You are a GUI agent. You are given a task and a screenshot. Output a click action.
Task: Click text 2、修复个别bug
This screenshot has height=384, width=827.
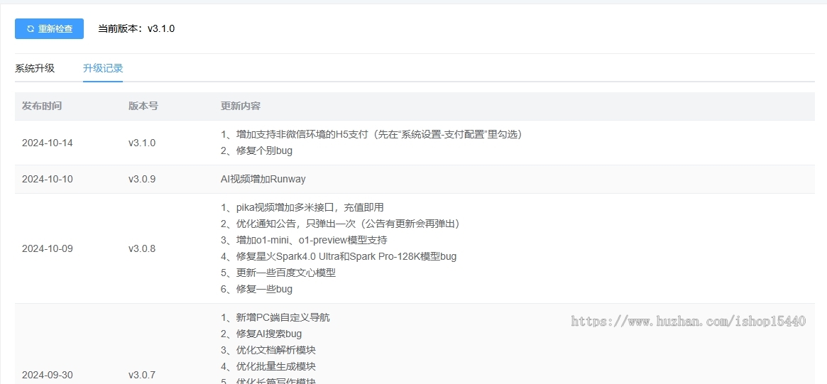(x=256, y=151)
